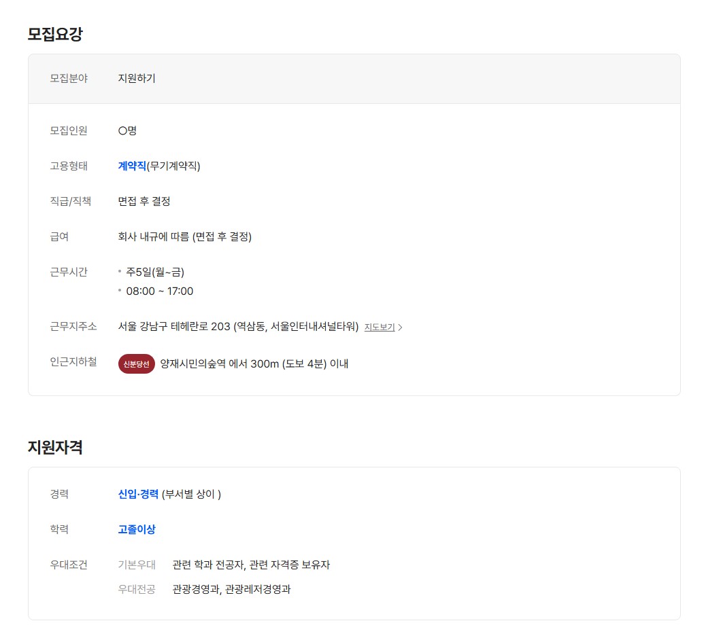Click the red 신분당선 subway line badge
The height and width of the screenshot is (640, 706).
point(136,363)
